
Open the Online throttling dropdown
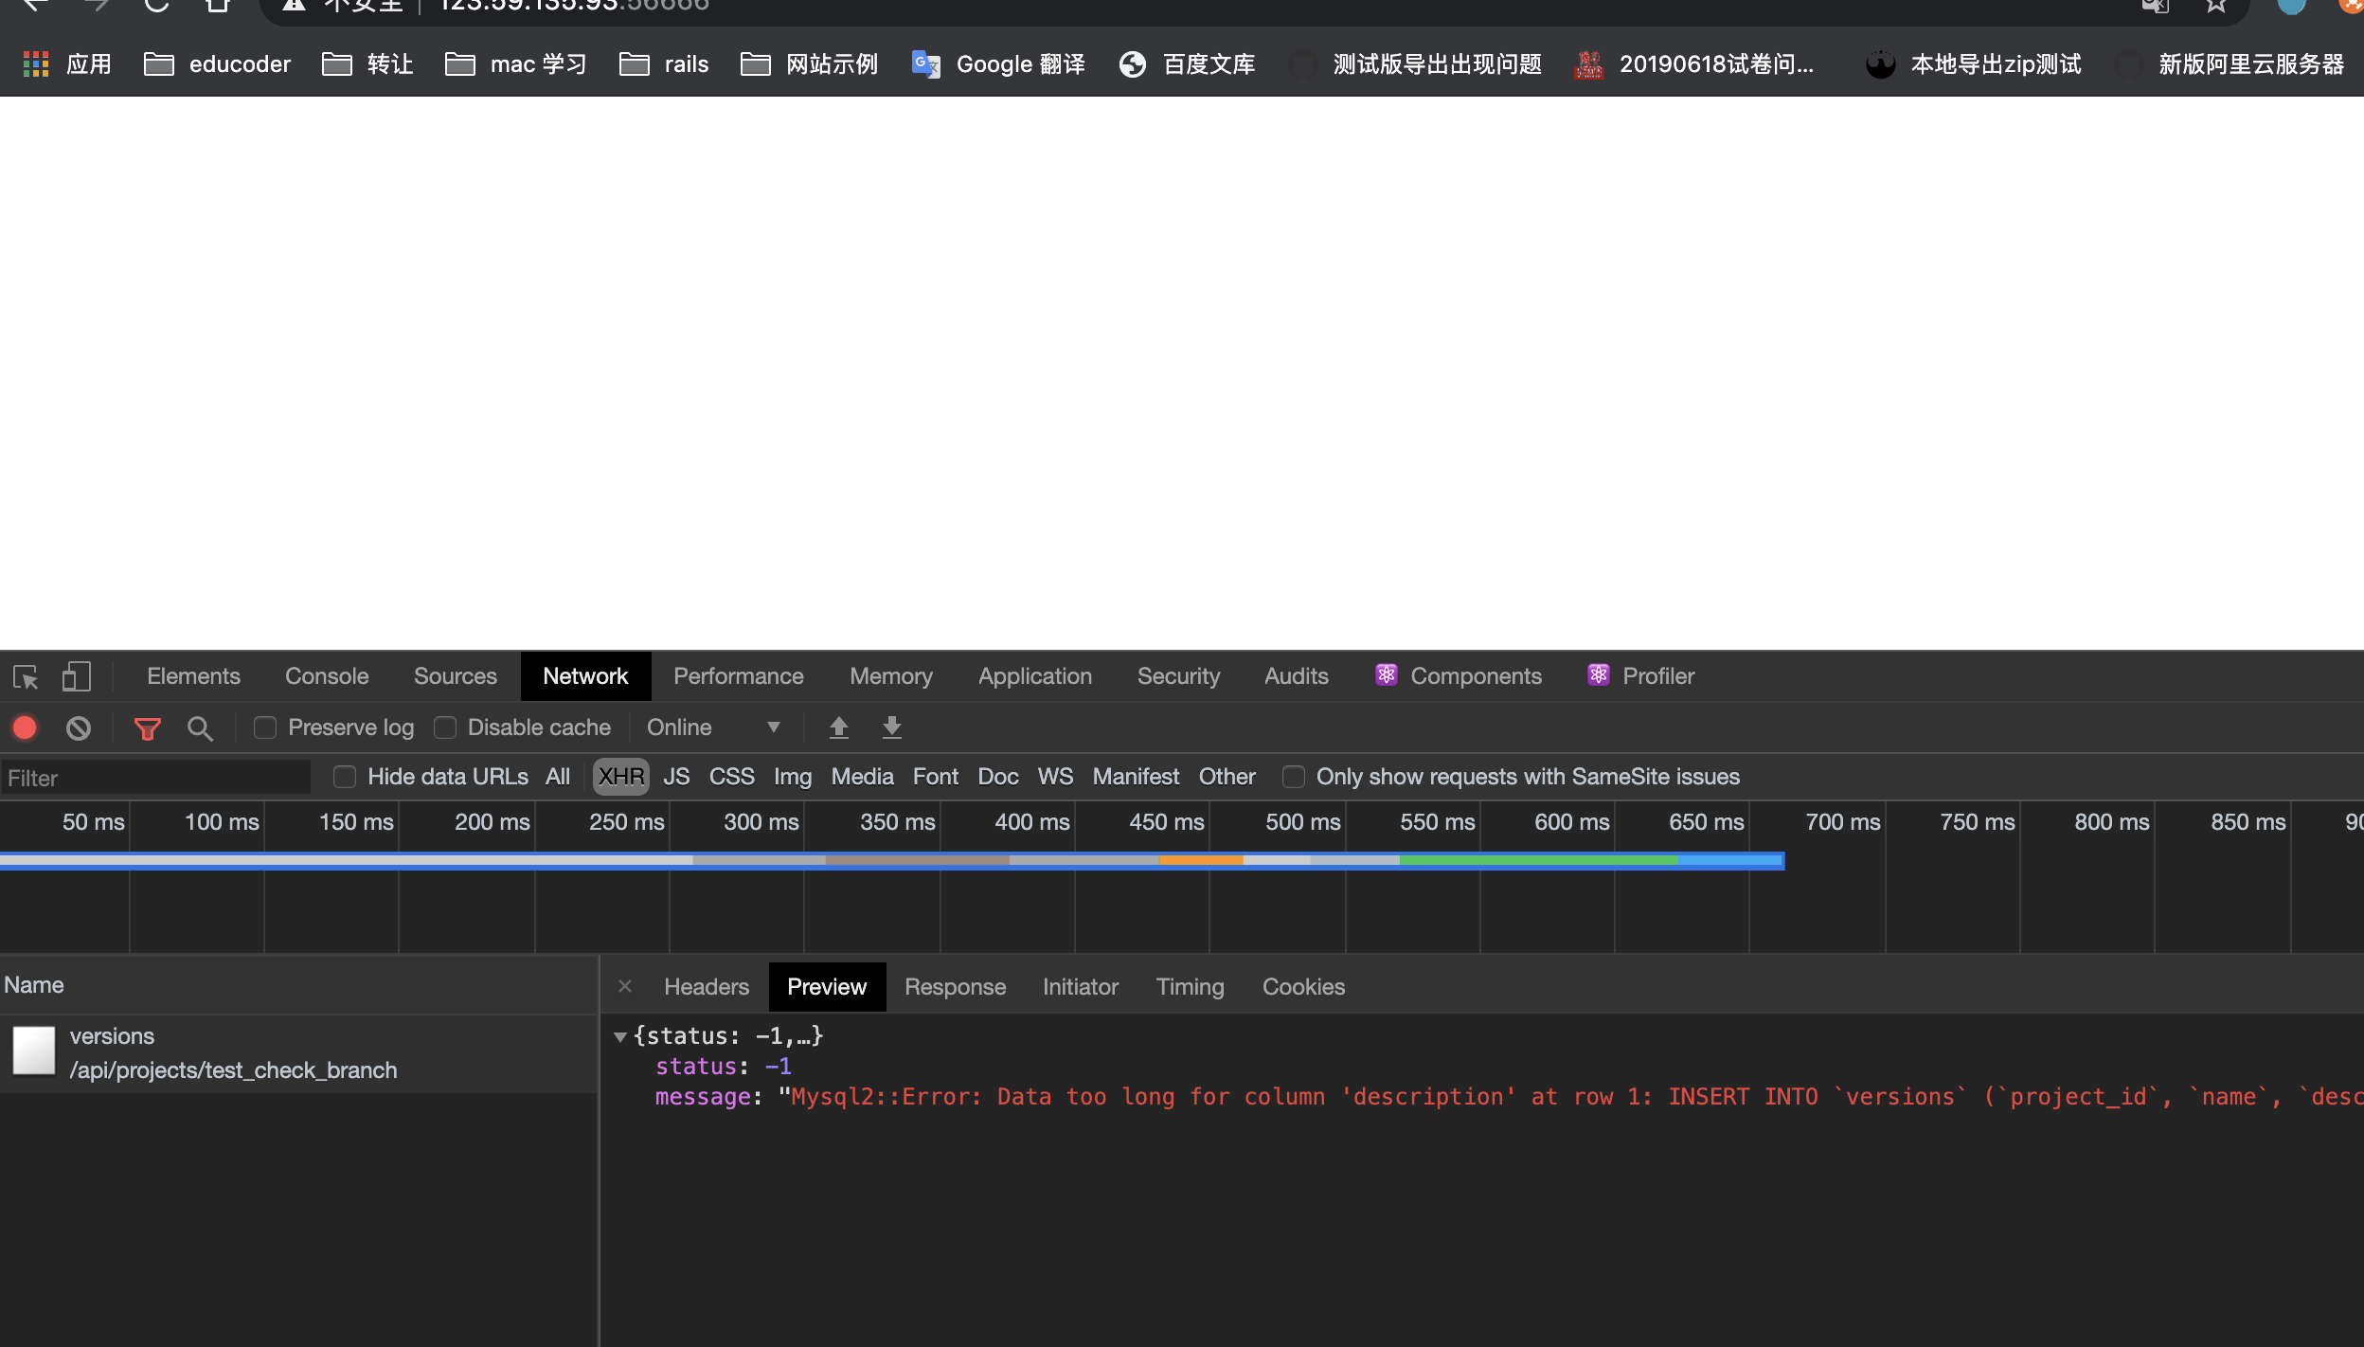[x=713, y=727]
